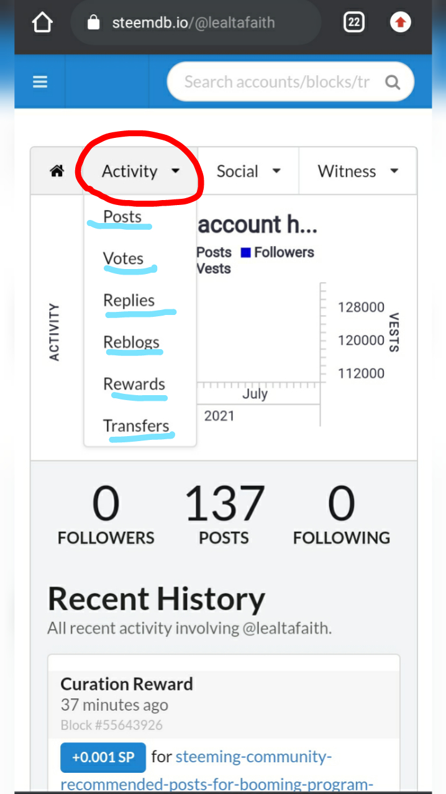Screen dimensions: 446x794
Task: Select Votes from Activity menu
Action: click(x=123, y=258)
